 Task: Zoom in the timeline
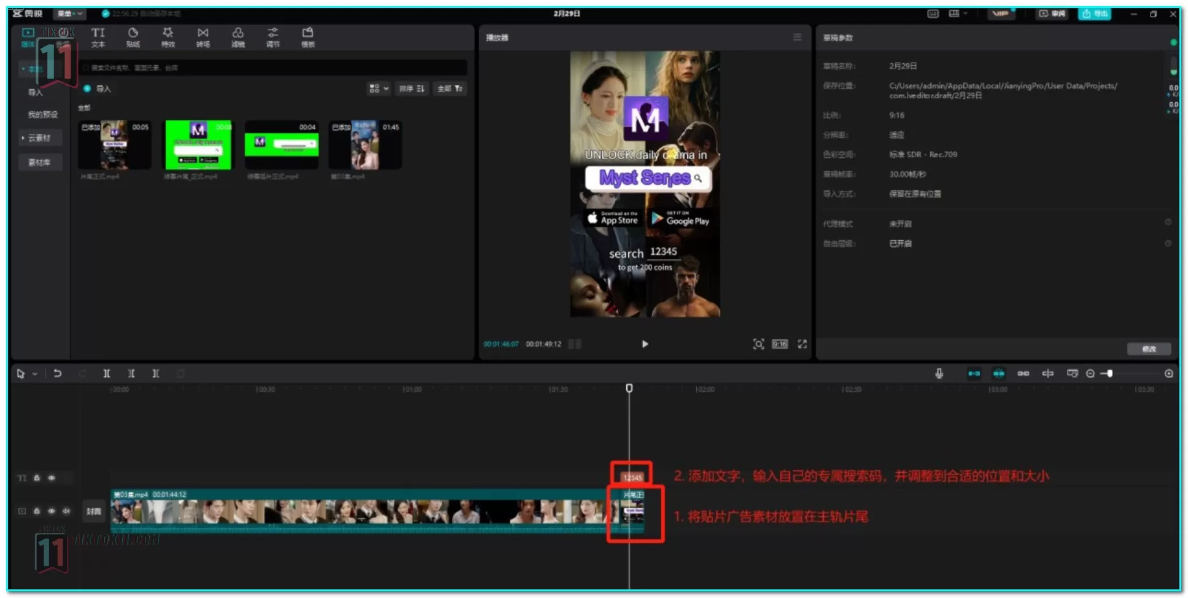pos(1168,373)
